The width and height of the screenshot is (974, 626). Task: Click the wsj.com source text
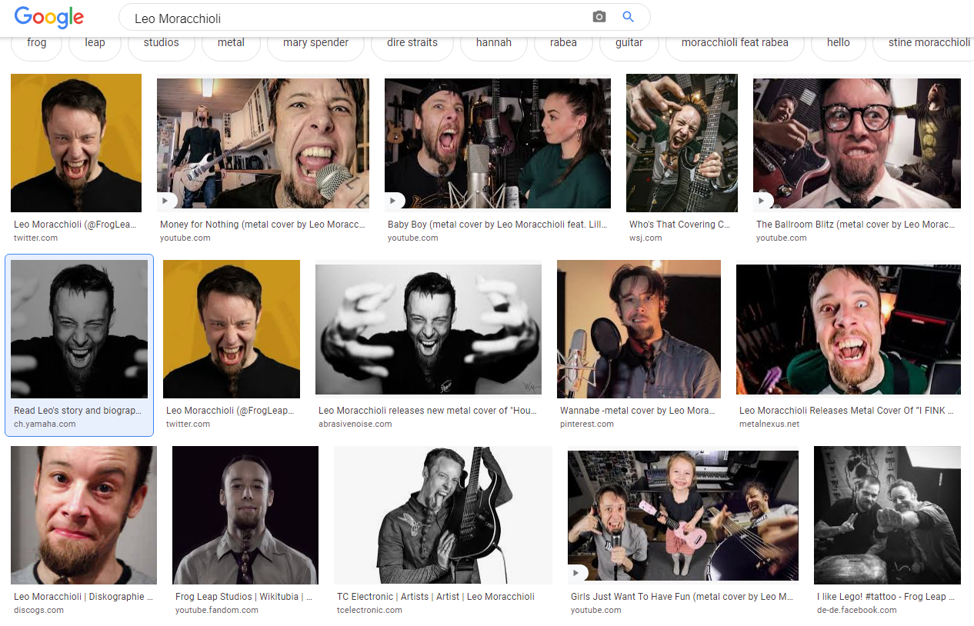[x=645, y=238]
